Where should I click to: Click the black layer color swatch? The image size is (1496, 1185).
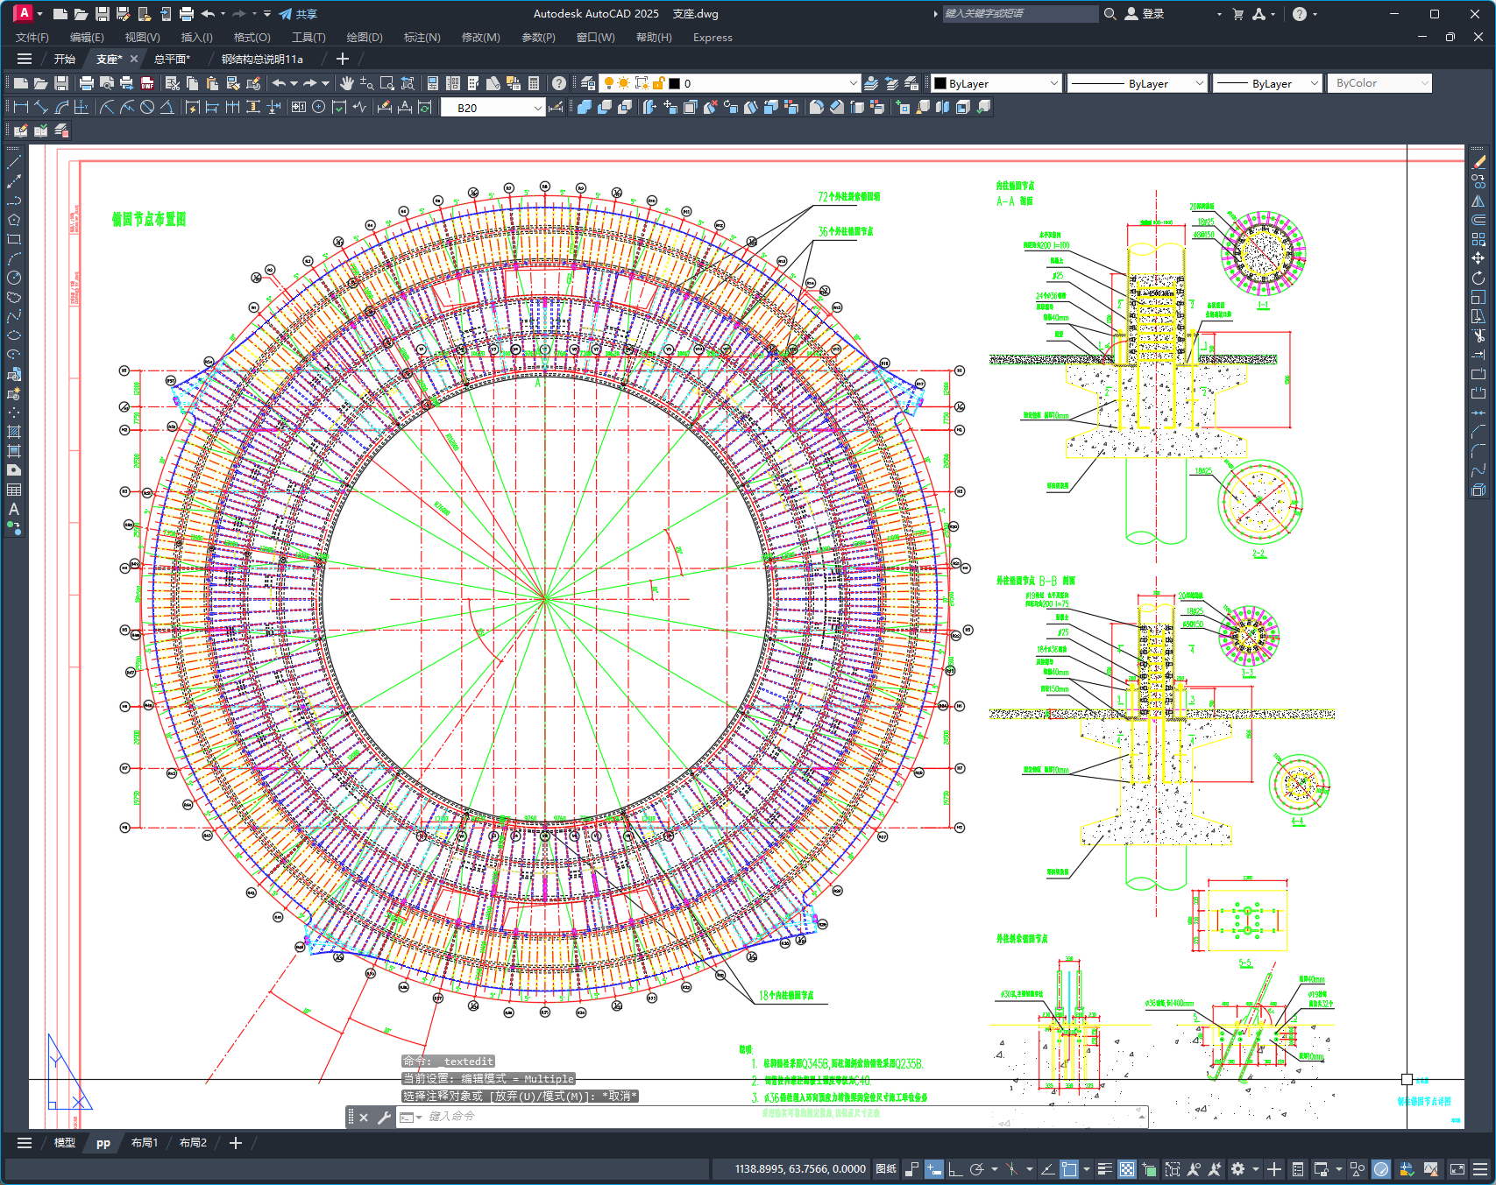(x=674, y=83)
